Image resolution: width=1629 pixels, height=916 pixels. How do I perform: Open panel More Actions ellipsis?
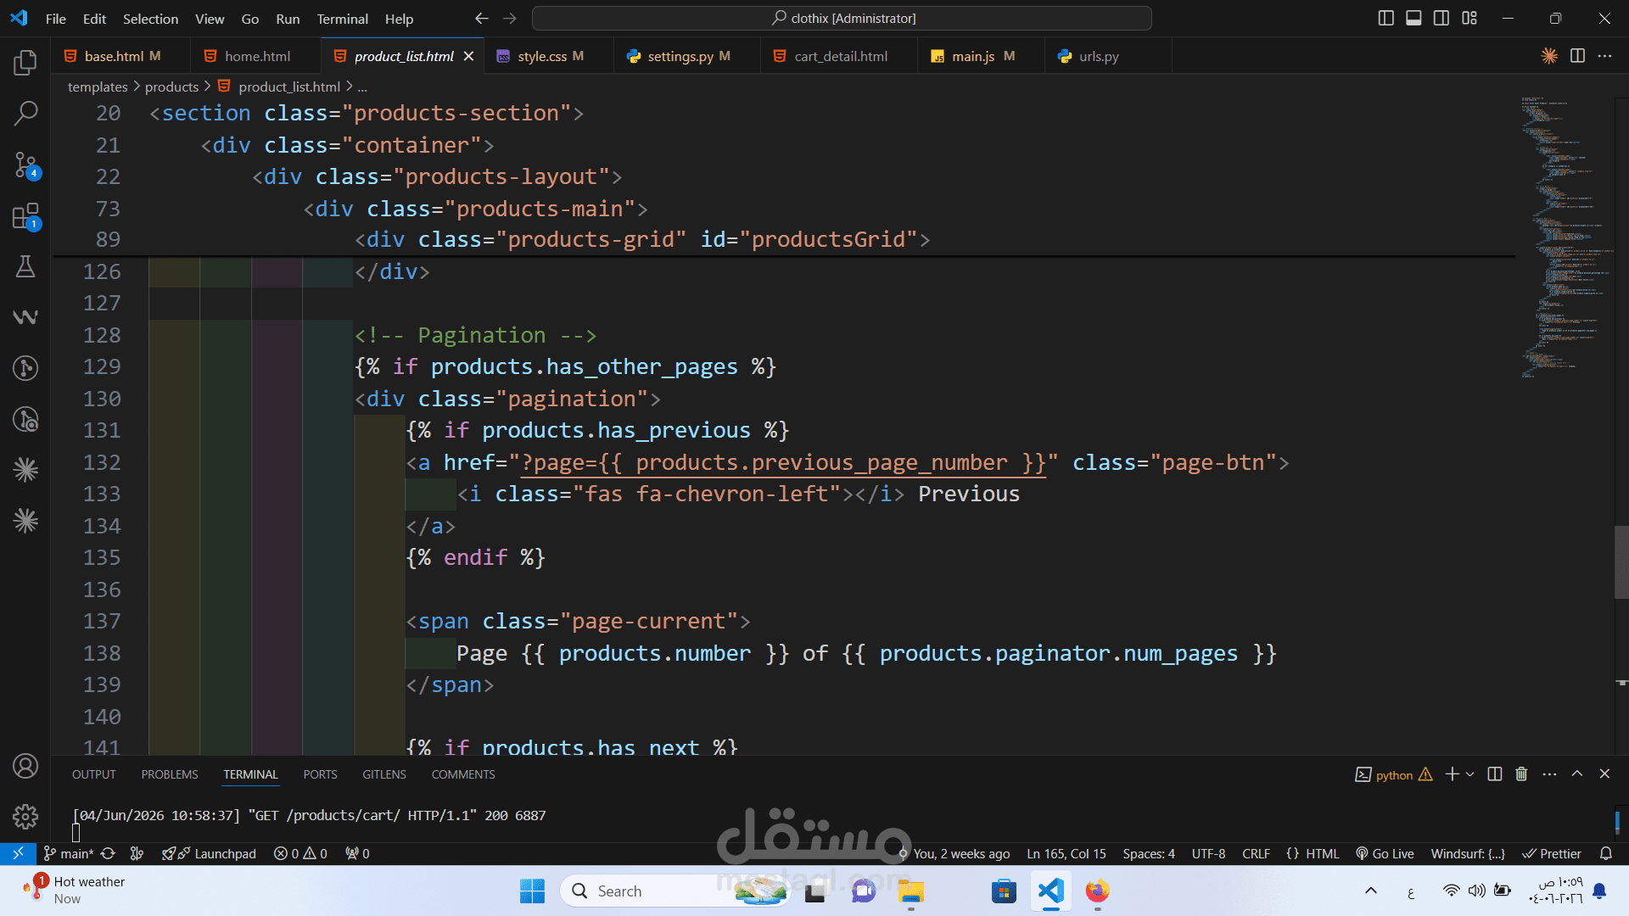[1549, 774]
